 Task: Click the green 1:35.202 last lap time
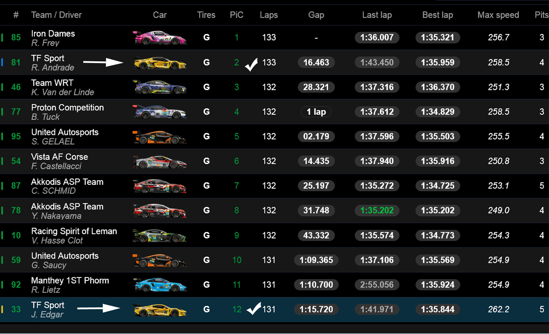tap(377, 210)
